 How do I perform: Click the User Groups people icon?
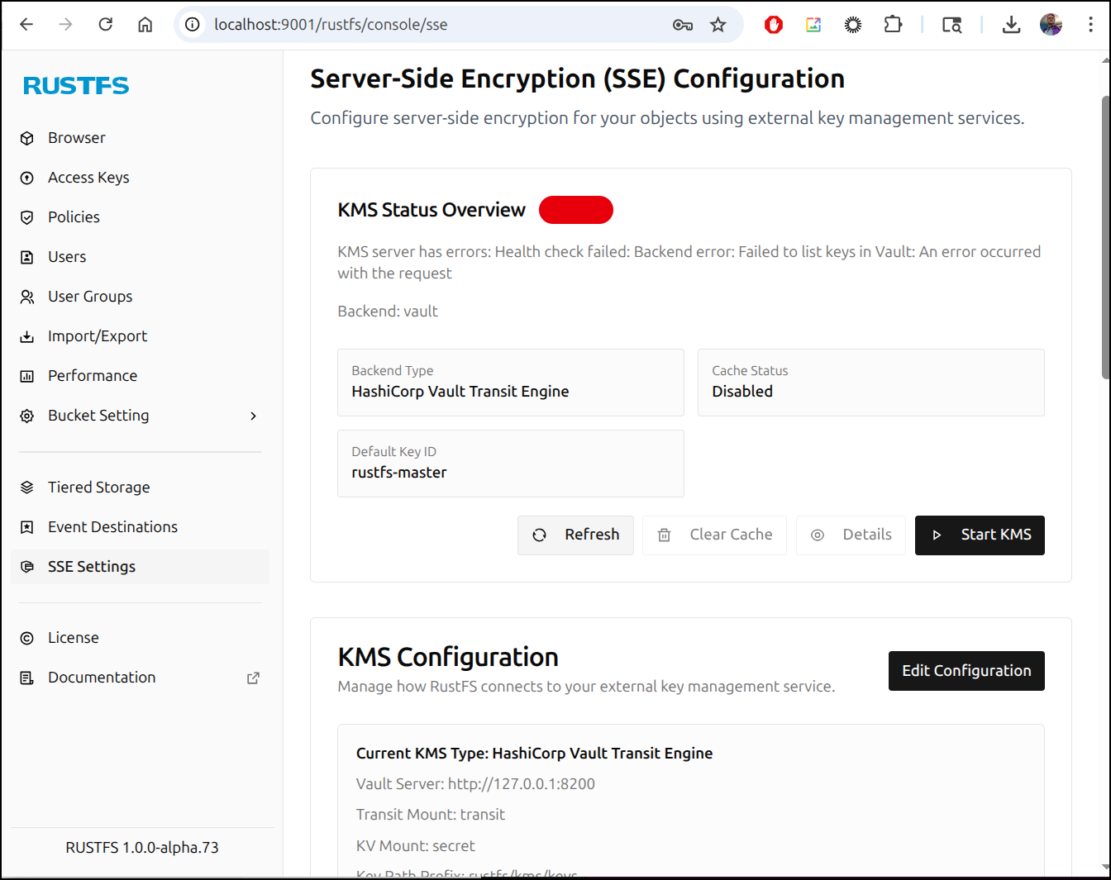tap(27, 297)
